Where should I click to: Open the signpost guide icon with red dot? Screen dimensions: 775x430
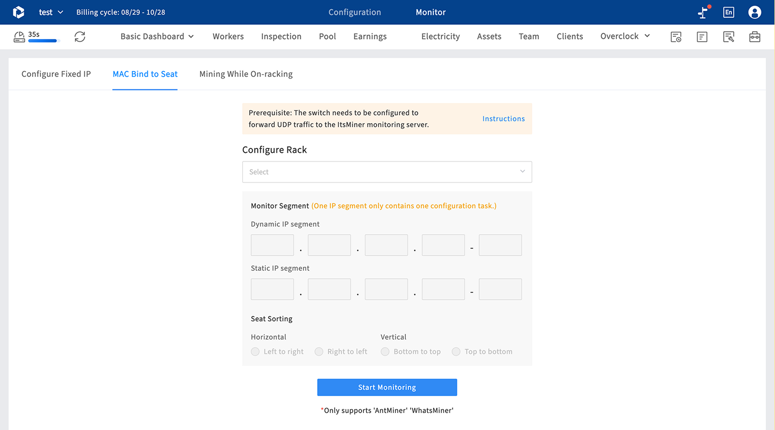point(702,12)
